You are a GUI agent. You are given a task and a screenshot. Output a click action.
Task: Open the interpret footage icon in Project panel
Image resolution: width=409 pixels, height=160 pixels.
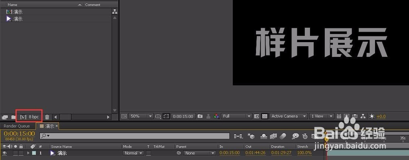pyautogui.click(x=4, y=117)
